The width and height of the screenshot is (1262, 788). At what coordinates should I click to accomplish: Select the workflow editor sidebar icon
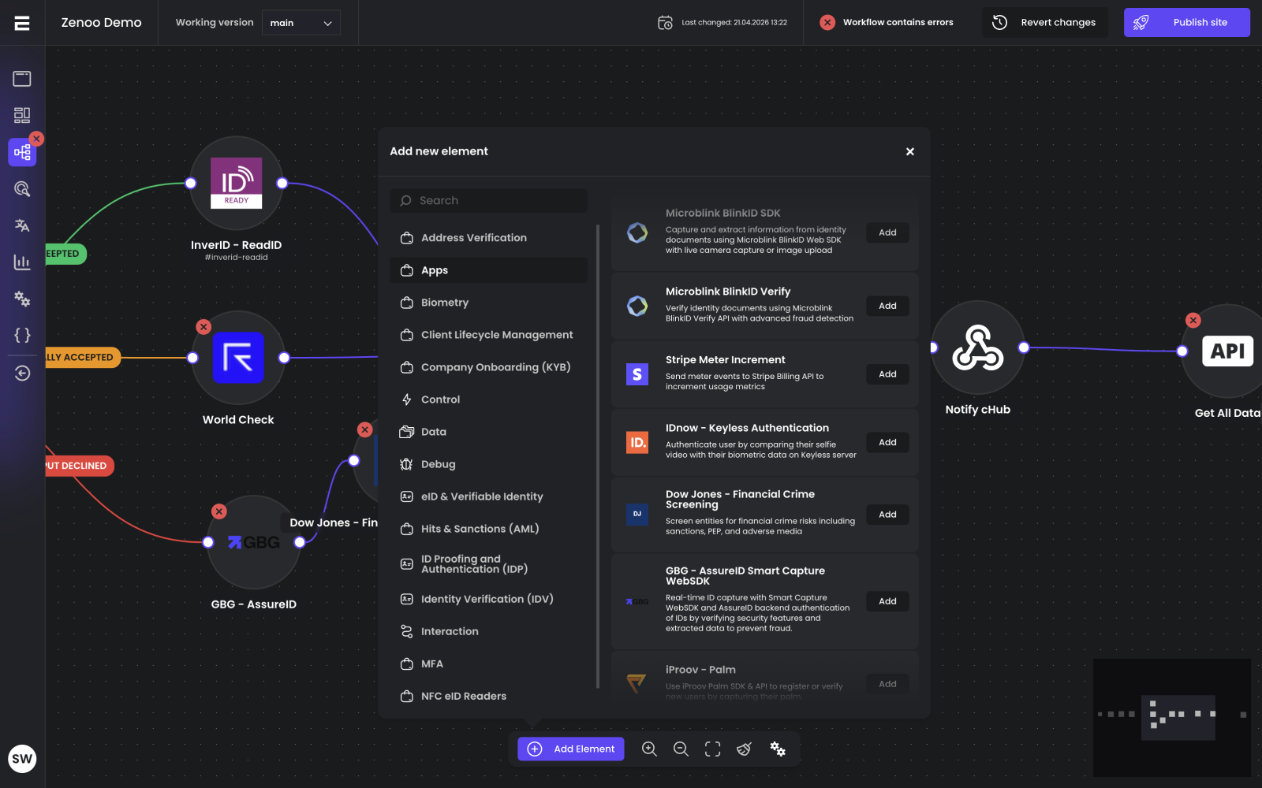pyautogui.click(x=22, y=152)
